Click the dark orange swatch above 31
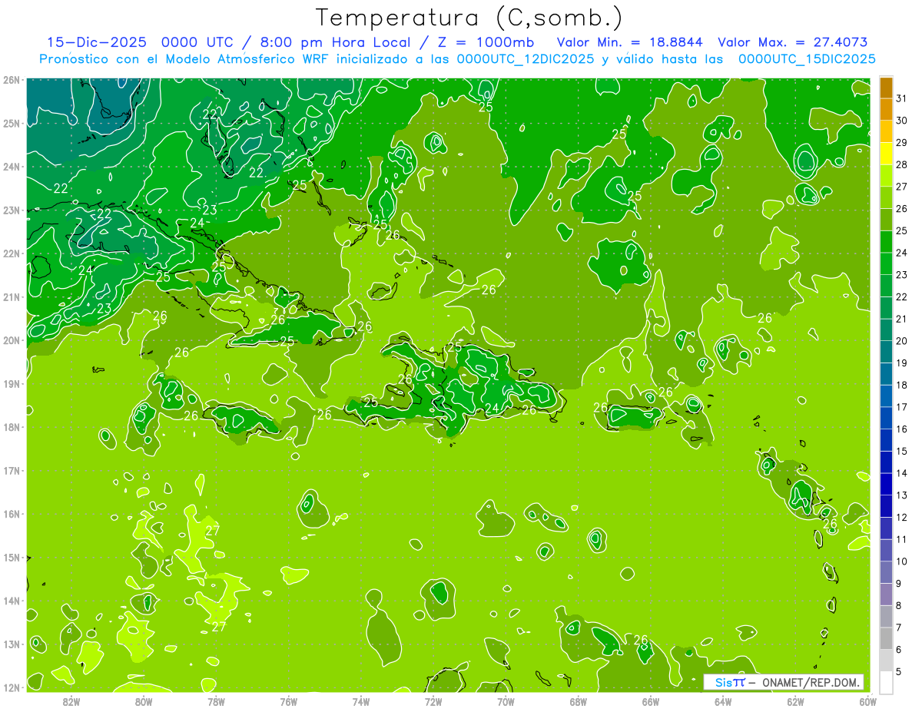Image resolution: width=922 pixels, height=712 pixels. pyautogui.click(x=886, y=88)
